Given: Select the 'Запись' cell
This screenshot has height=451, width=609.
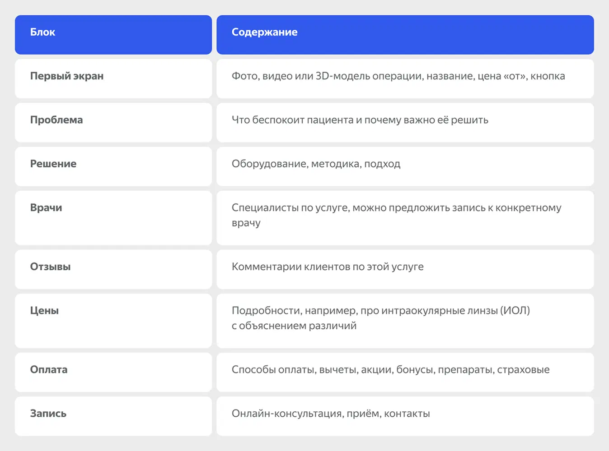Looking at the screenshot, I should pos(113,416).
